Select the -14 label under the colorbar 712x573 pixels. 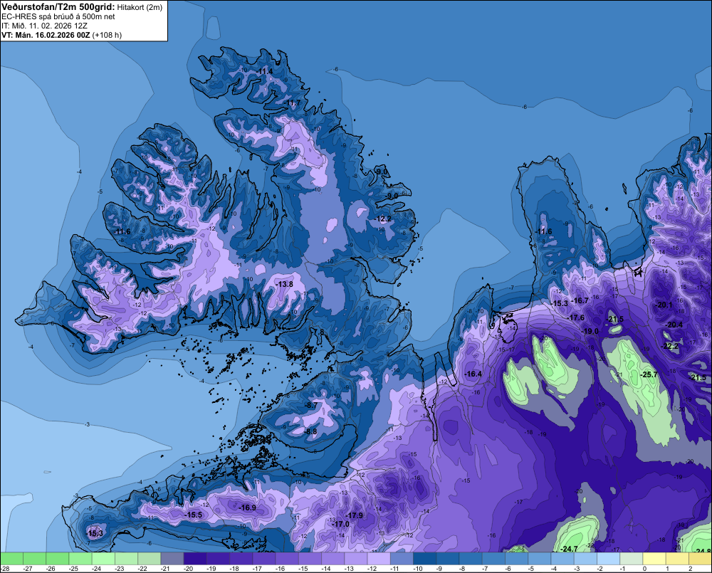point(326,569)
